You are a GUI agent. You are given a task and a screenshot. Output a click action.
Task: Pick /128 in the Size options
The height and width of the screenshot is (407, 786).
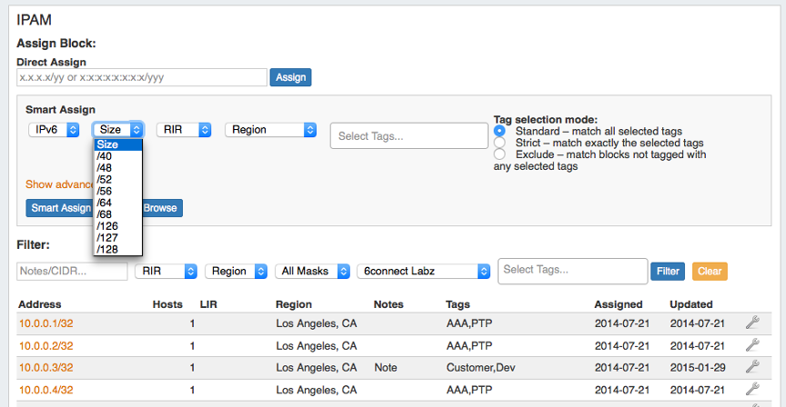coord(106,249)
